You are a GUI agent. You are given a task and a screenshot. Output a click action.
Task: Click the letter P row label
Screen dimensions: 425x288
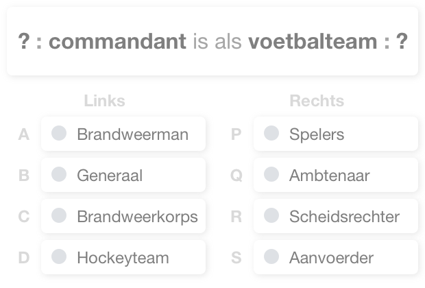click(x=236, y=134)
